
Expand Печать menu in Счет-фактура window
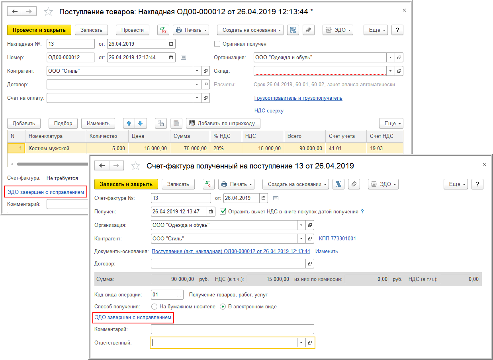(237, 184)
